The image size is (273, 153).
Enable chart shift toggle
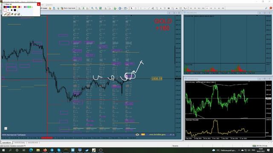pos(110,8)
